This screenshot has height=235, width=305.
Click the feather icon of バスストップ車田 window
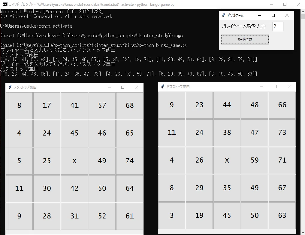click(x=163, y=87)
